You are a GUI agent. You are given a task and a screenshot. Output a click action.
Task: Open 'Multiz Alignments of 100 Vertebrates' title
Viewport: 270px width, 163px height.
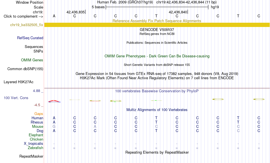coord(157,110)
